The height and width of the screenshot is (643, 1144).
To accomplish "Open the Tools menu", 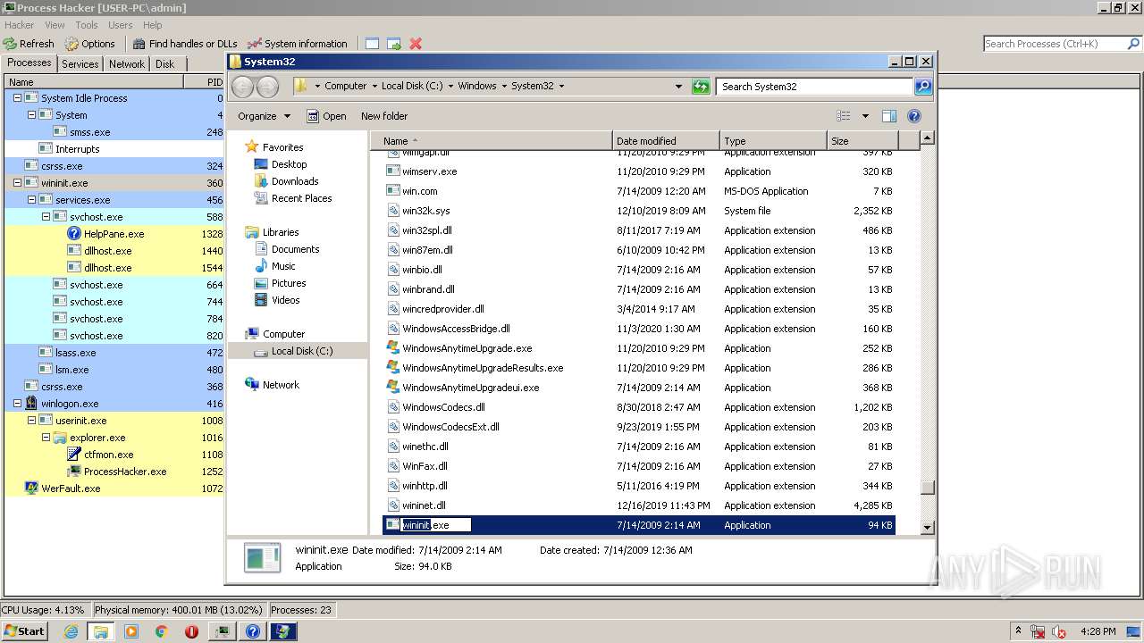I will click(87, 25).
